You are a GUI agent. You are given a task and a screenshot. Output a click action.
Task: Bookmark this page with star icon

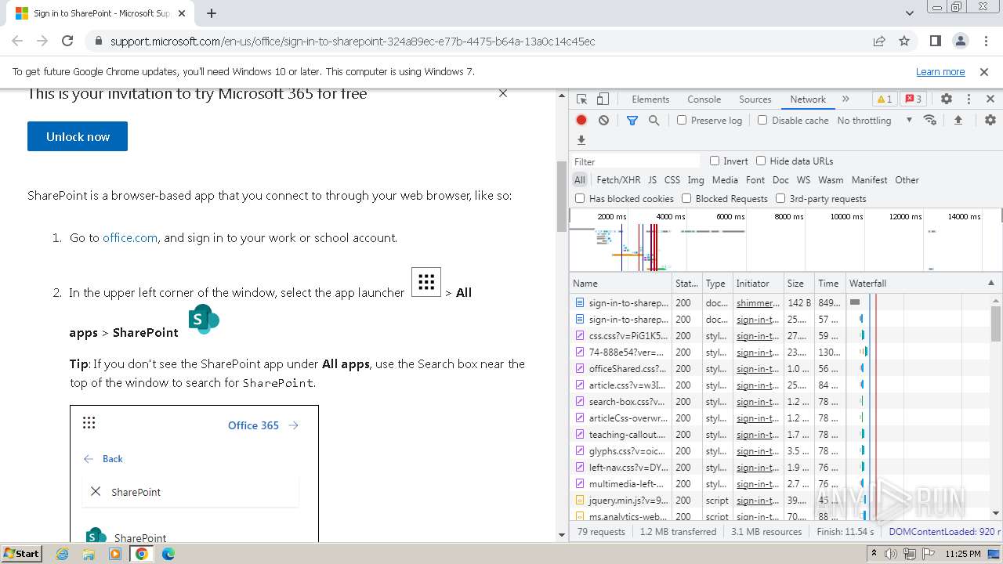coord(904,41)
